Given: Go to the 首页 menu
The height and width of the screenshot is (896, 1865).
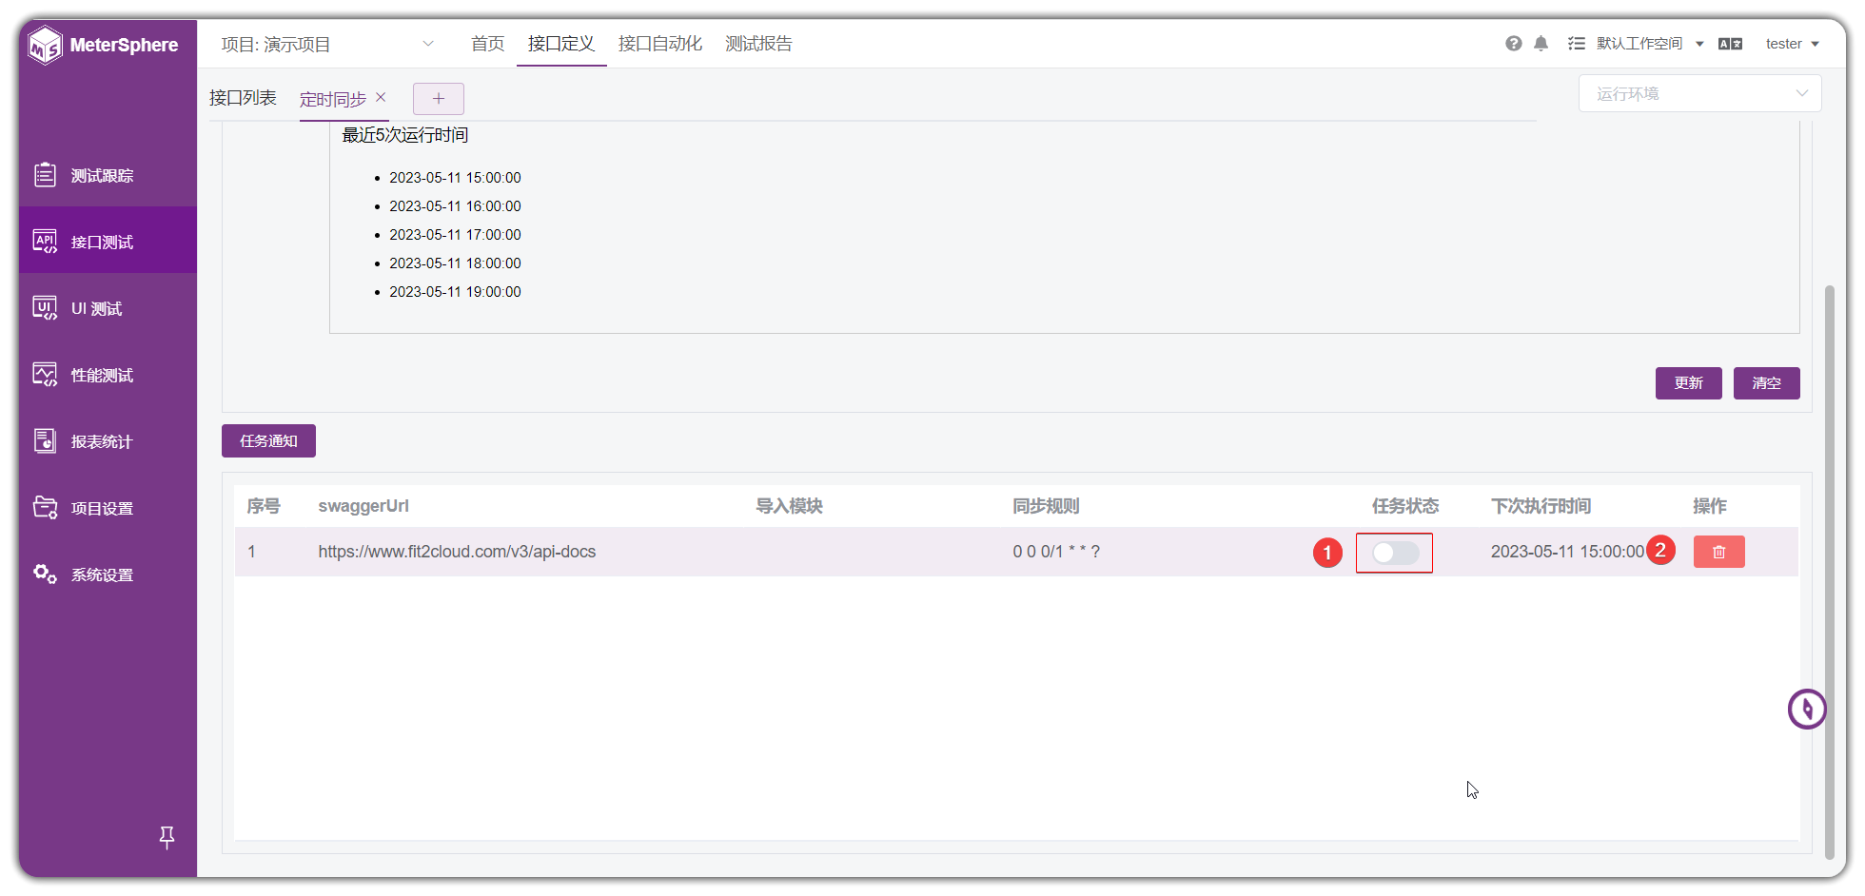Looking at the screenshot, I should [487, 44].
